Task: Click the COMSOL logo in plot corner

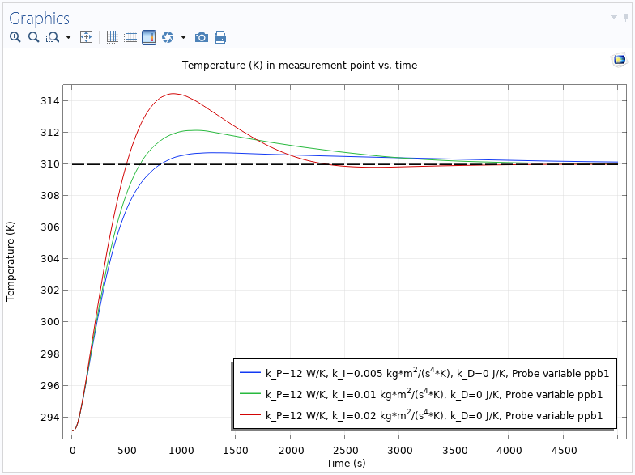Action: [620, 60]
